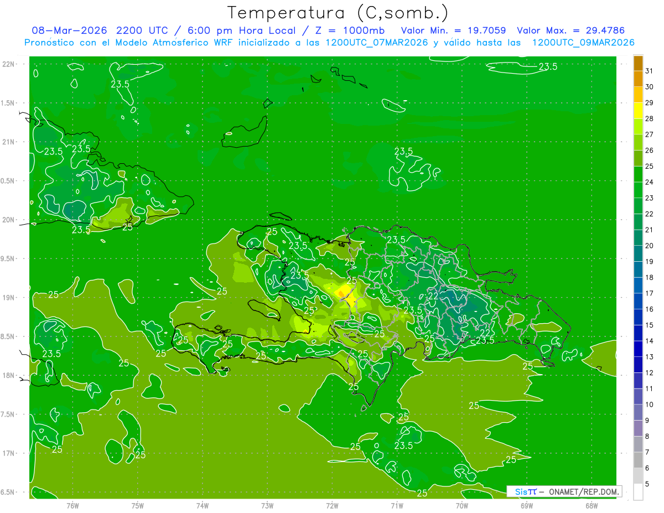Viewport: 664px width, 513px height.
Task: Click the '21N' latitude axis label
Action: point(9,142)
